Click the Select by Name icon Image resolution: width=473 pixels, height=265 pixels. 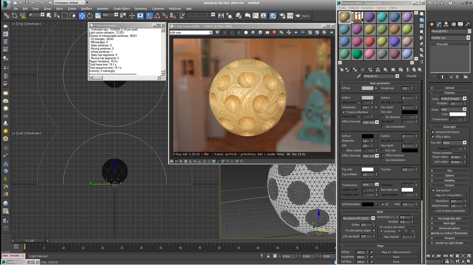click(x=57, y=16)
